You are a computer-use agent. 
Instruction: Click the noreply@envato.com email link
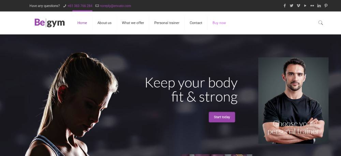(x=116, y=6)
